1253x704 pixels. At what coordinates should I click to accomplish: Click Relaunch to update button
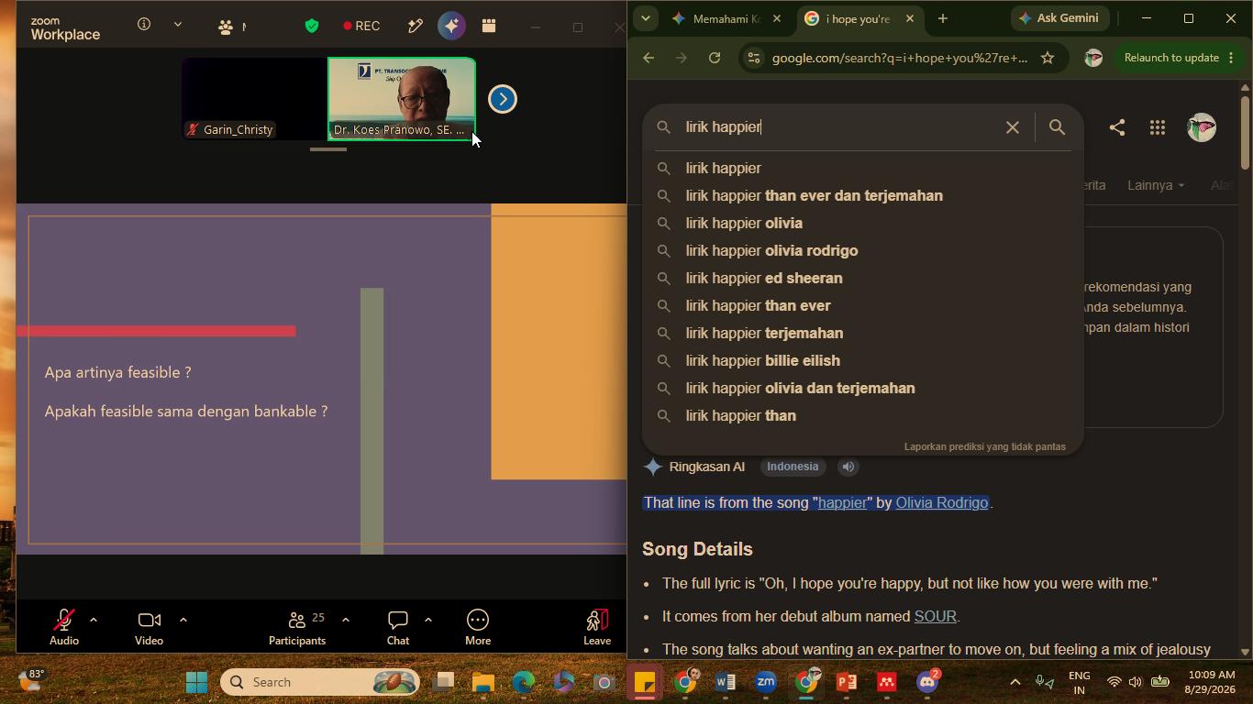(1171, 58)
